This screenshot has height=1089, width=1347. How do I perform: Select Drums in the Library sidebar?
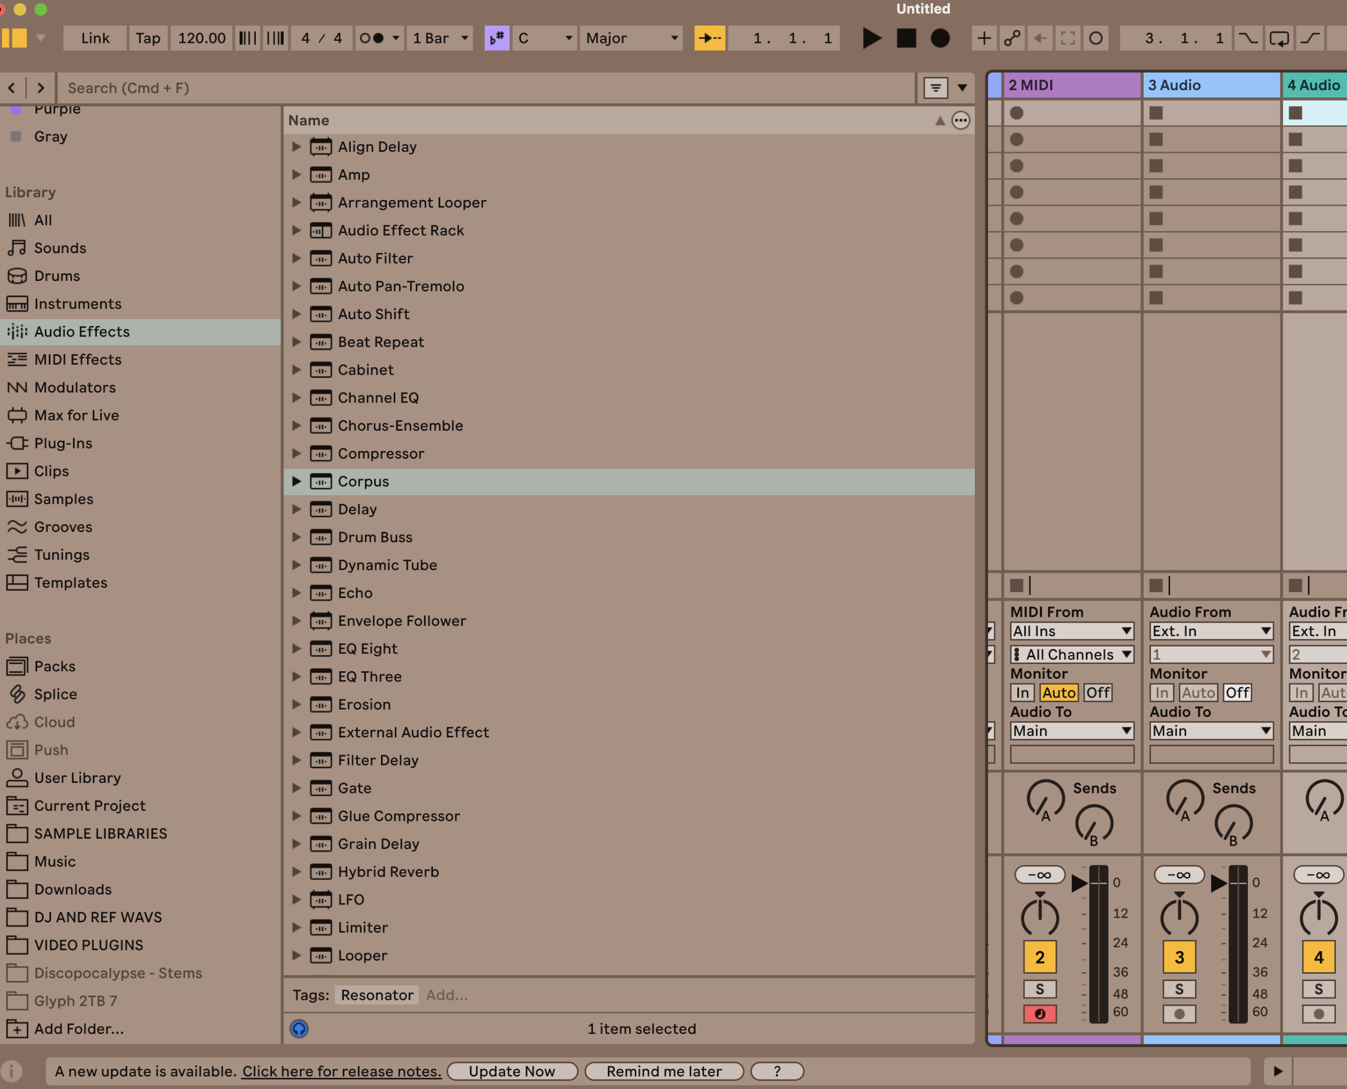(x=57, y=276)
